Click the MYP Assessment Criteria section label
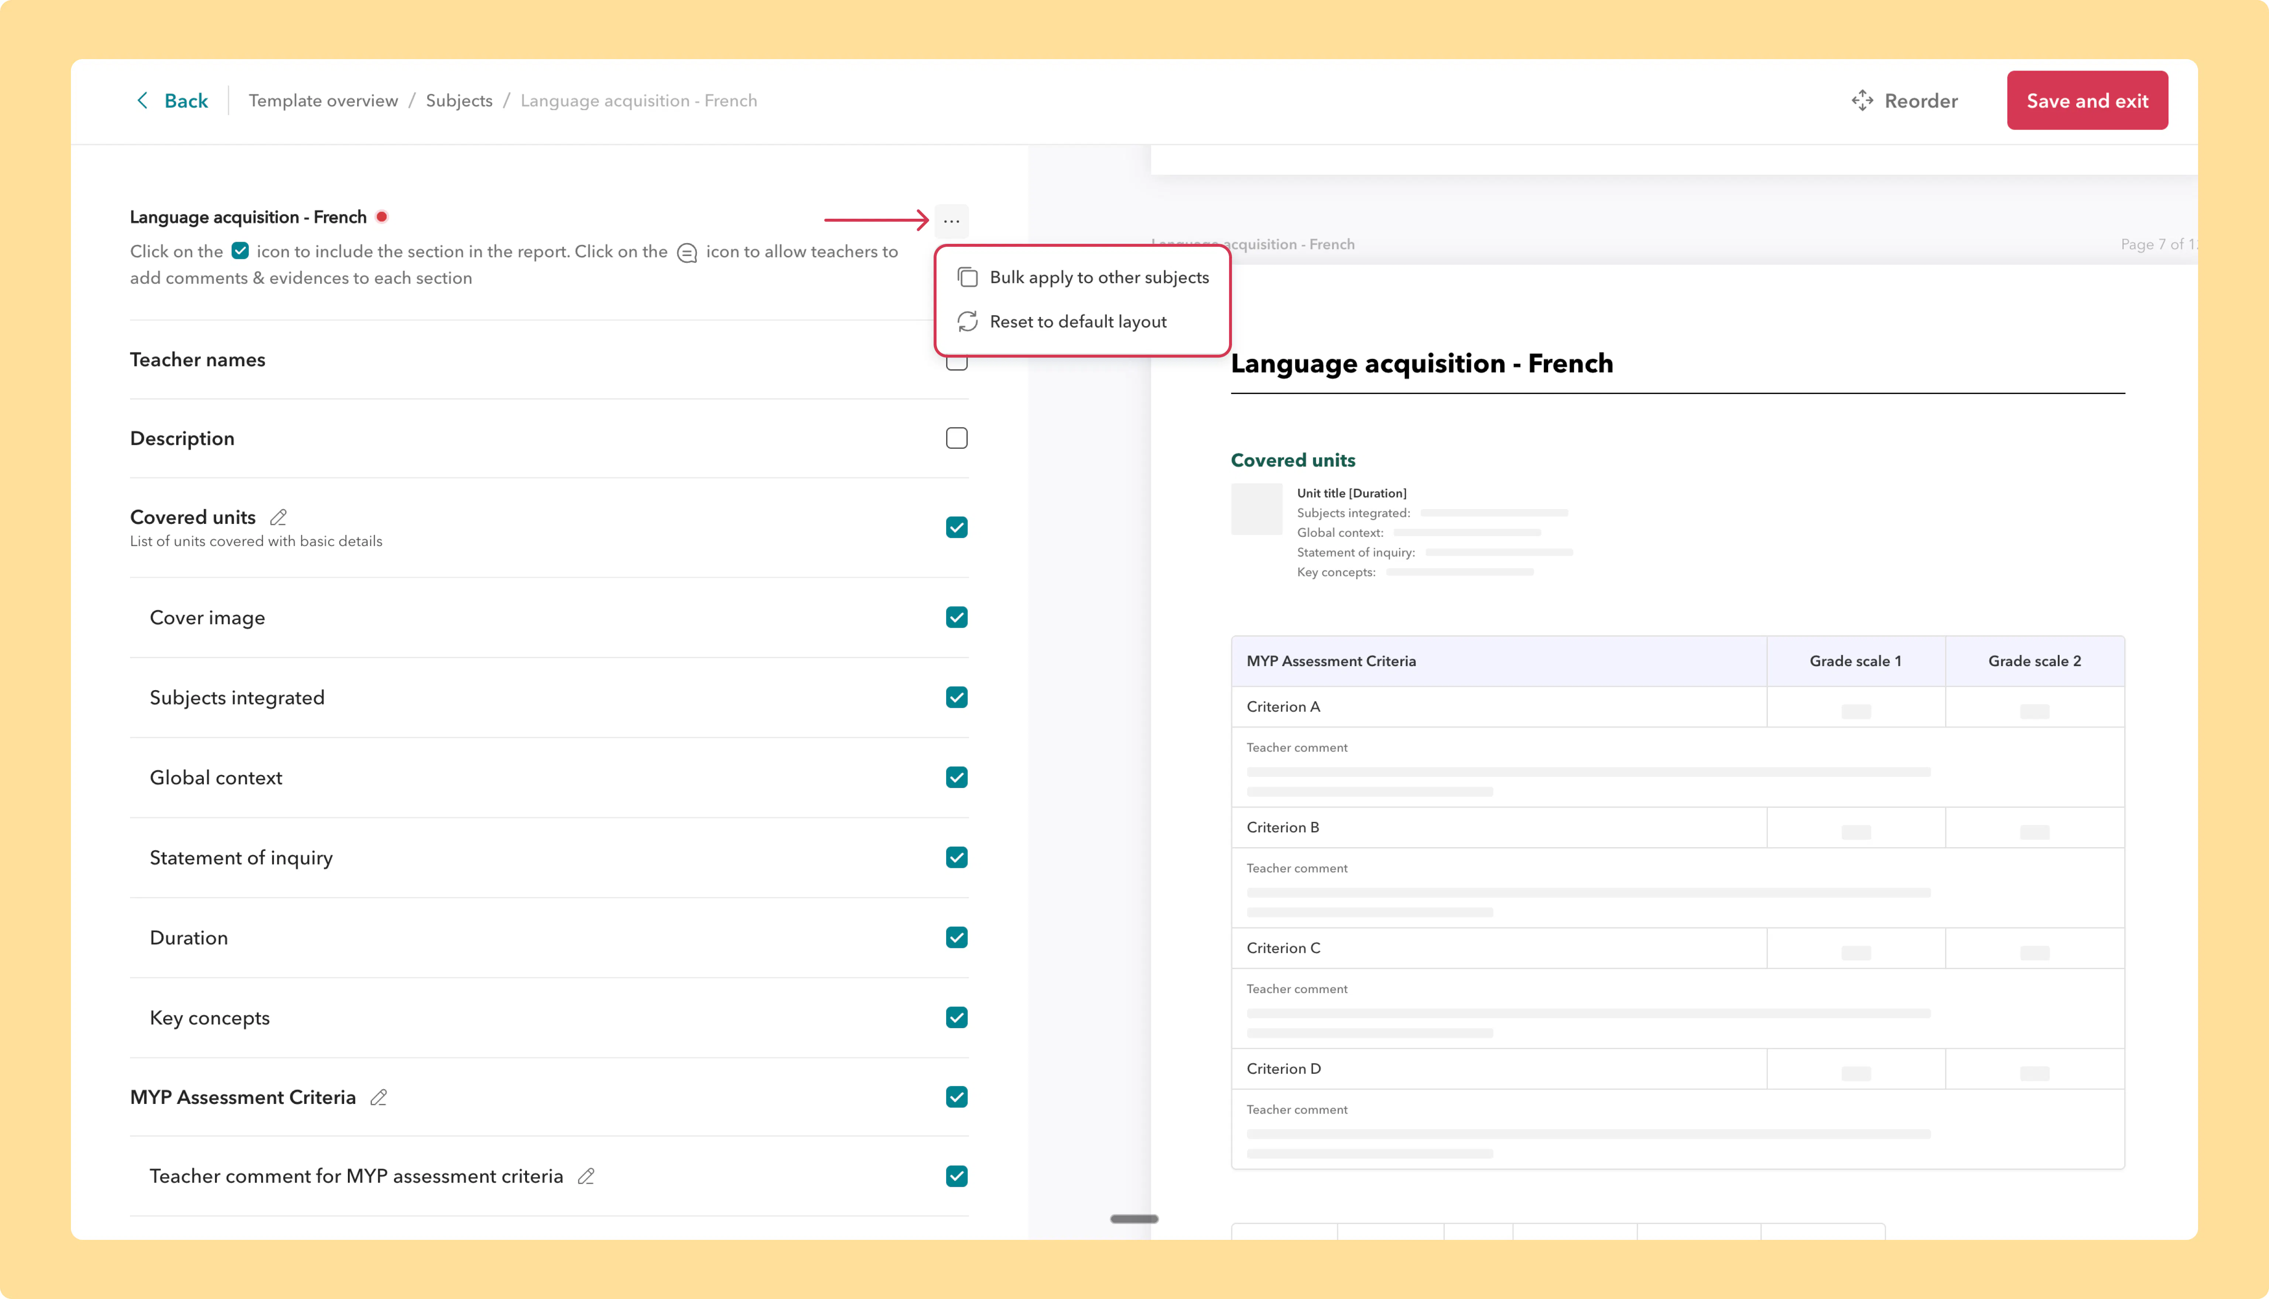Viewport: 2269px width, 1299px height. click(x=243, y=1097)
